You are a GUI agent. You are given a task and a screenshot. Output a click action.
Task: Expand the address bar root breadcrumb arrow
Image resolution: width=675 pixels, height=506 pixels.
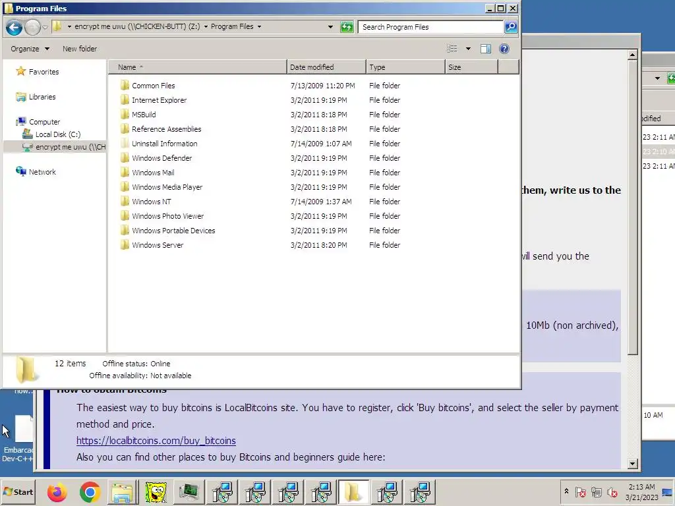pyautogui.click(x=69, y=26)
